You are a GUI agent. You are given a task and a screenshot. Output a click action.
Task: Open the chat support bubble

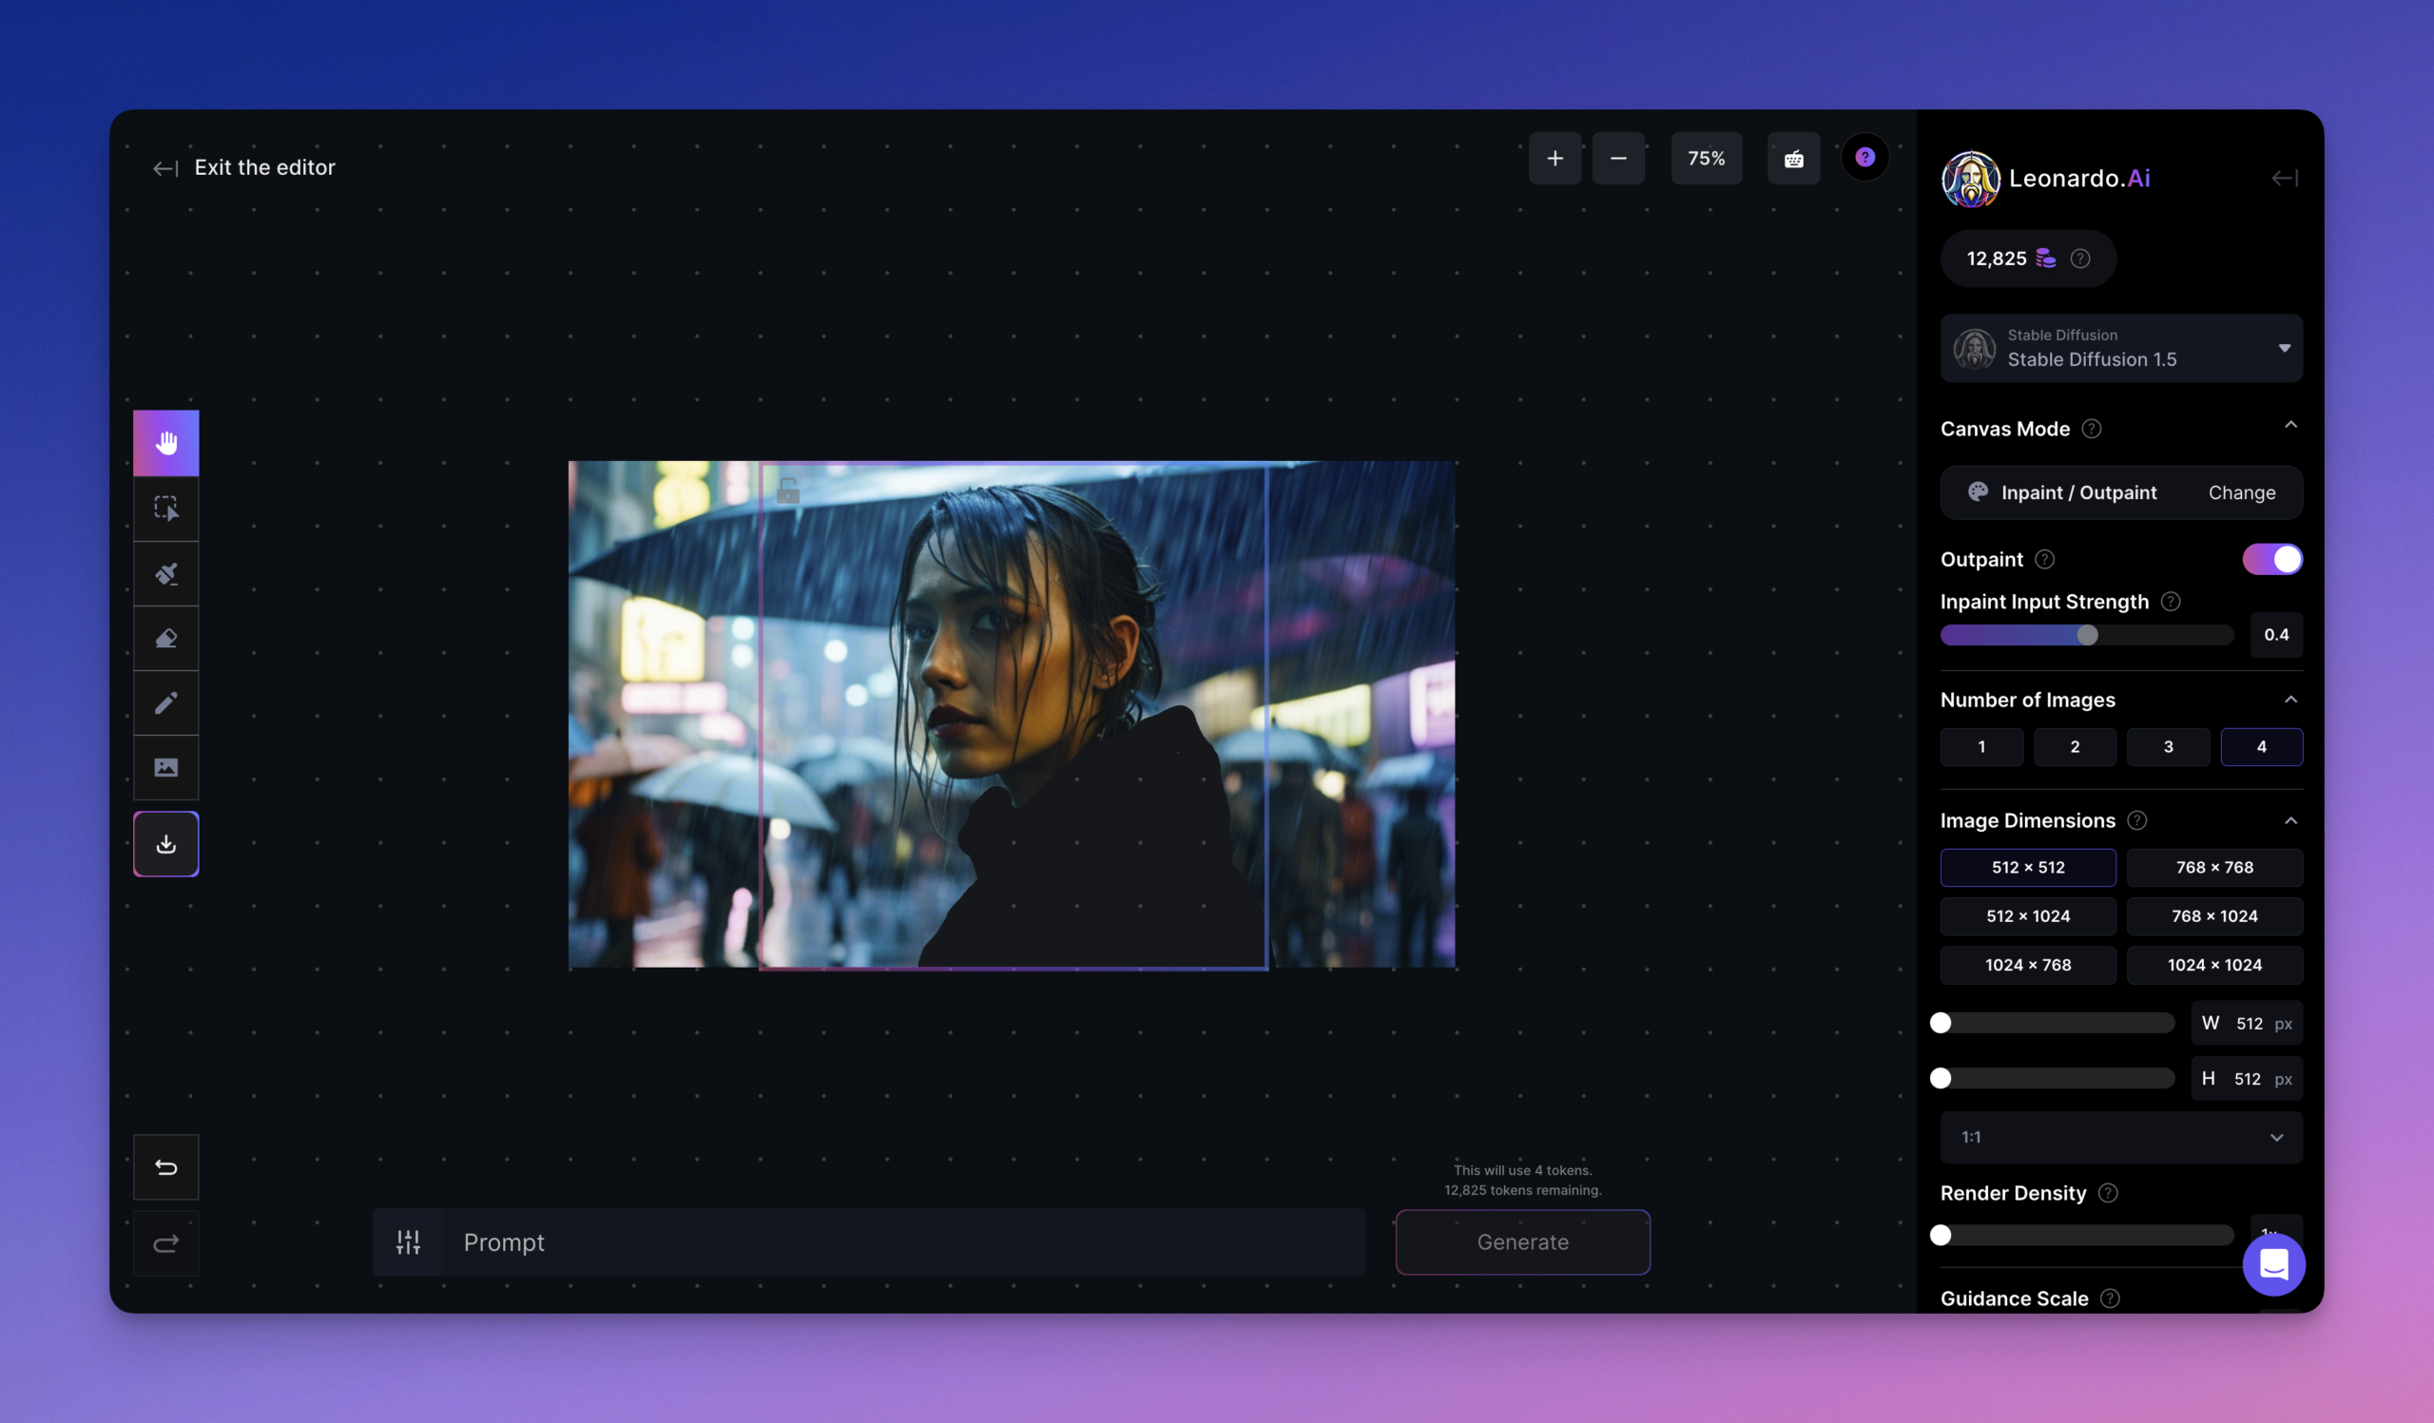tap(2273, 1264)
